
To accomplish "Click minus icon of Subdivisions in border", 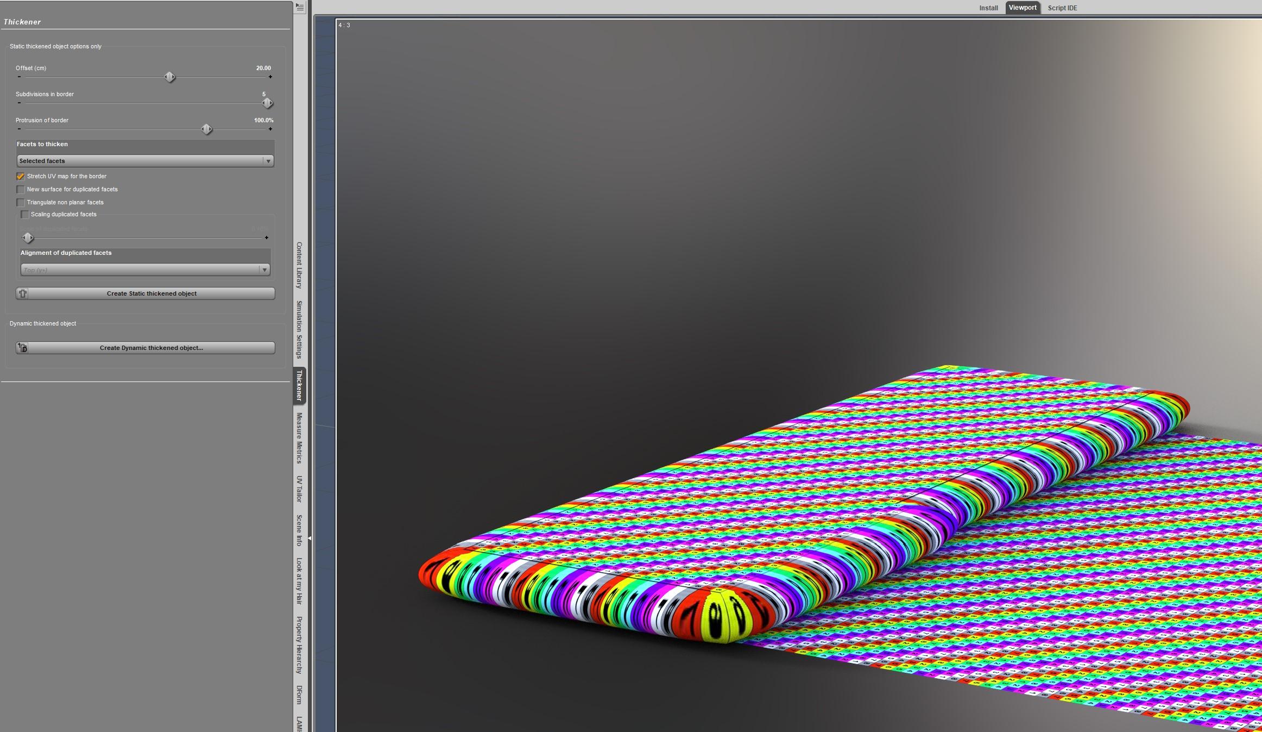I will [19, 103].
